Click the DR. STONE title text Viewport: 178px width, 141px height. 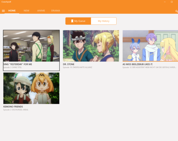point(69,64)
